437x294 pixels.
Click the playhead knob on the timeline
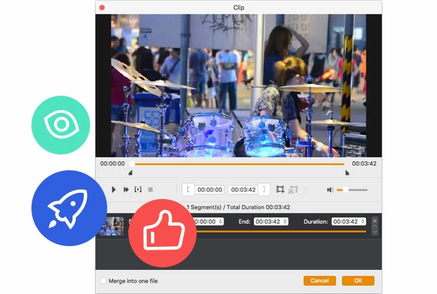point(132,164)
